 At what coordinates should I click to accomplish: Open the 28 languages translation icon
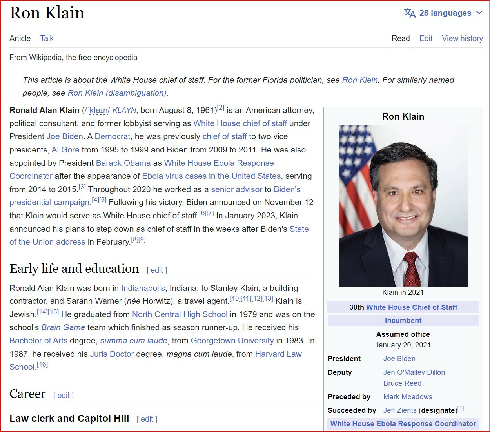410,13
